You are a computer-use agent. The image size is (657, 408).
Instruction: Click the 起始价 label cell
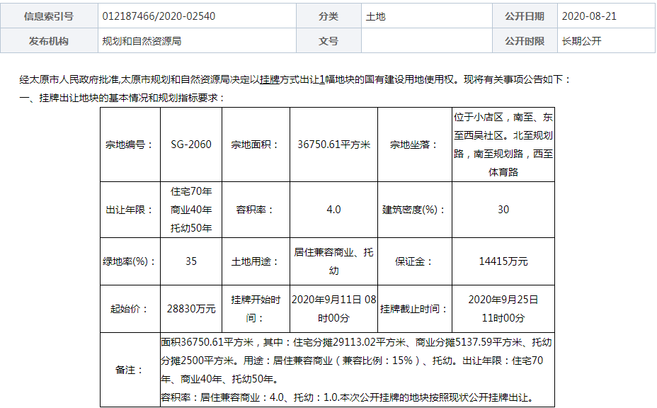[130, 309]
